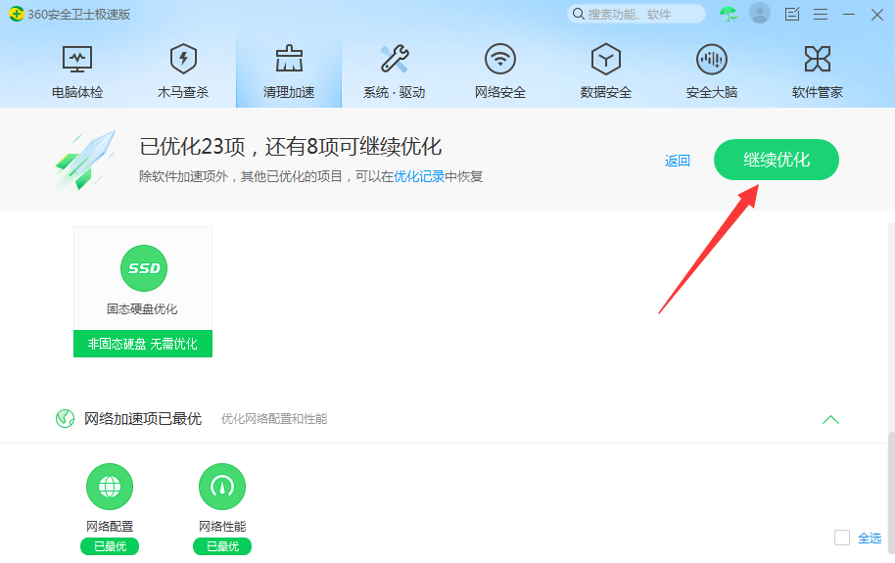Click the 全选 text link
895x563 pixels.
(870, 538)
